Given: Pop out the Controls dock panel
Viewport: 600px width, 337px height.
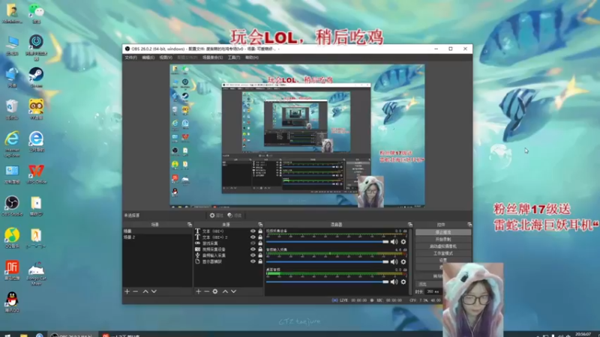Looking at the screenshot, I should click(x=469, y=225).
